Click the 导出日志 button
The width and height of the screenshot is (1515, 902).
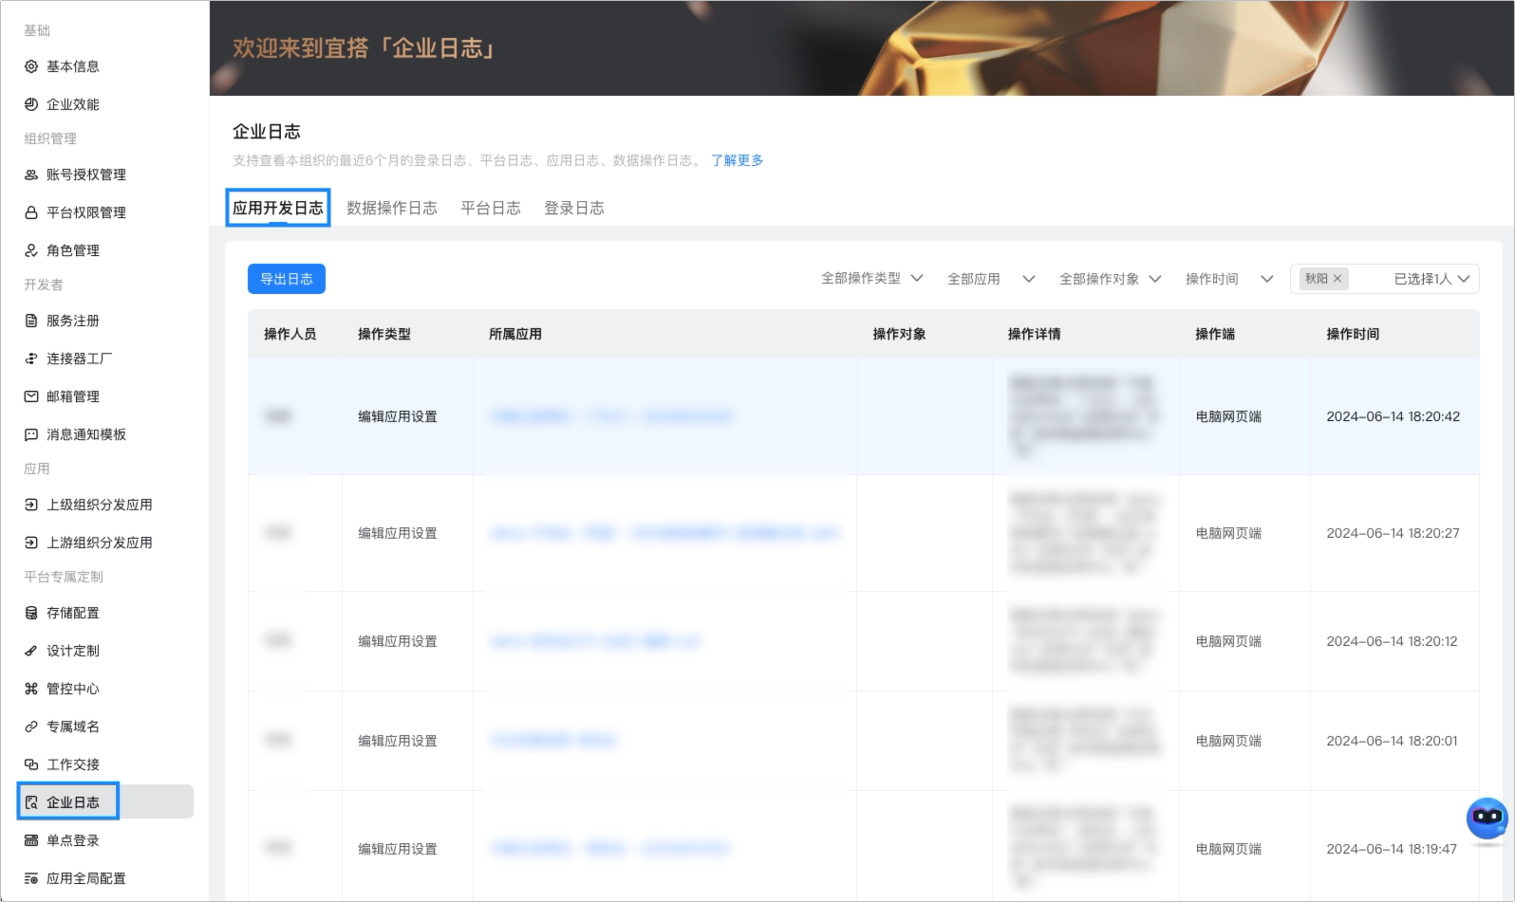[x=287, y=279]
